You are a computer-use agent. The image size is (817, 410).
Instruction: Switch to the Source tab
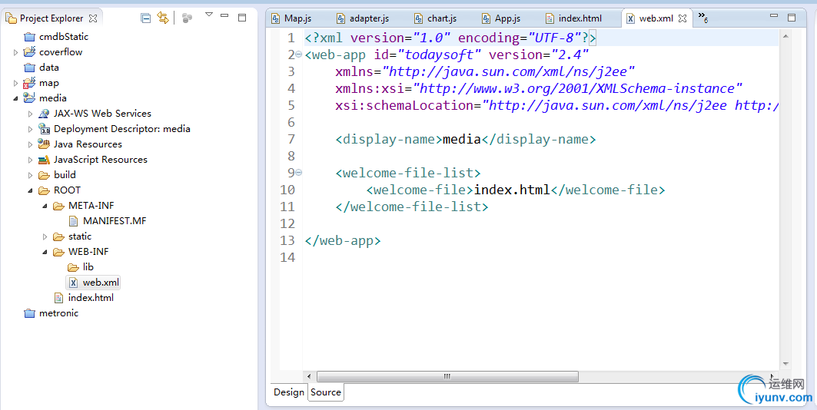[326, 392]
